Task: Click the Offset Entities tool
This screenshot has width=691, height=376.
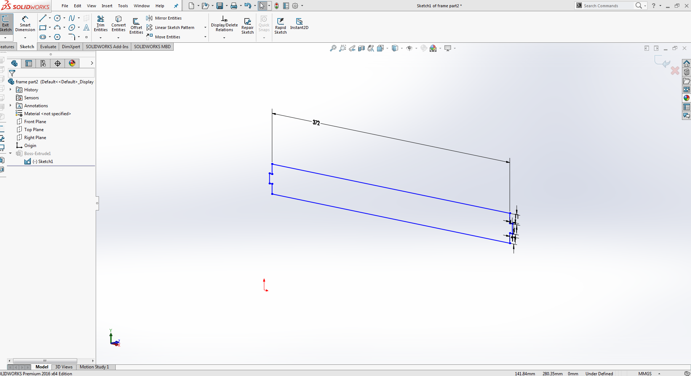Action: click(136, 26)
